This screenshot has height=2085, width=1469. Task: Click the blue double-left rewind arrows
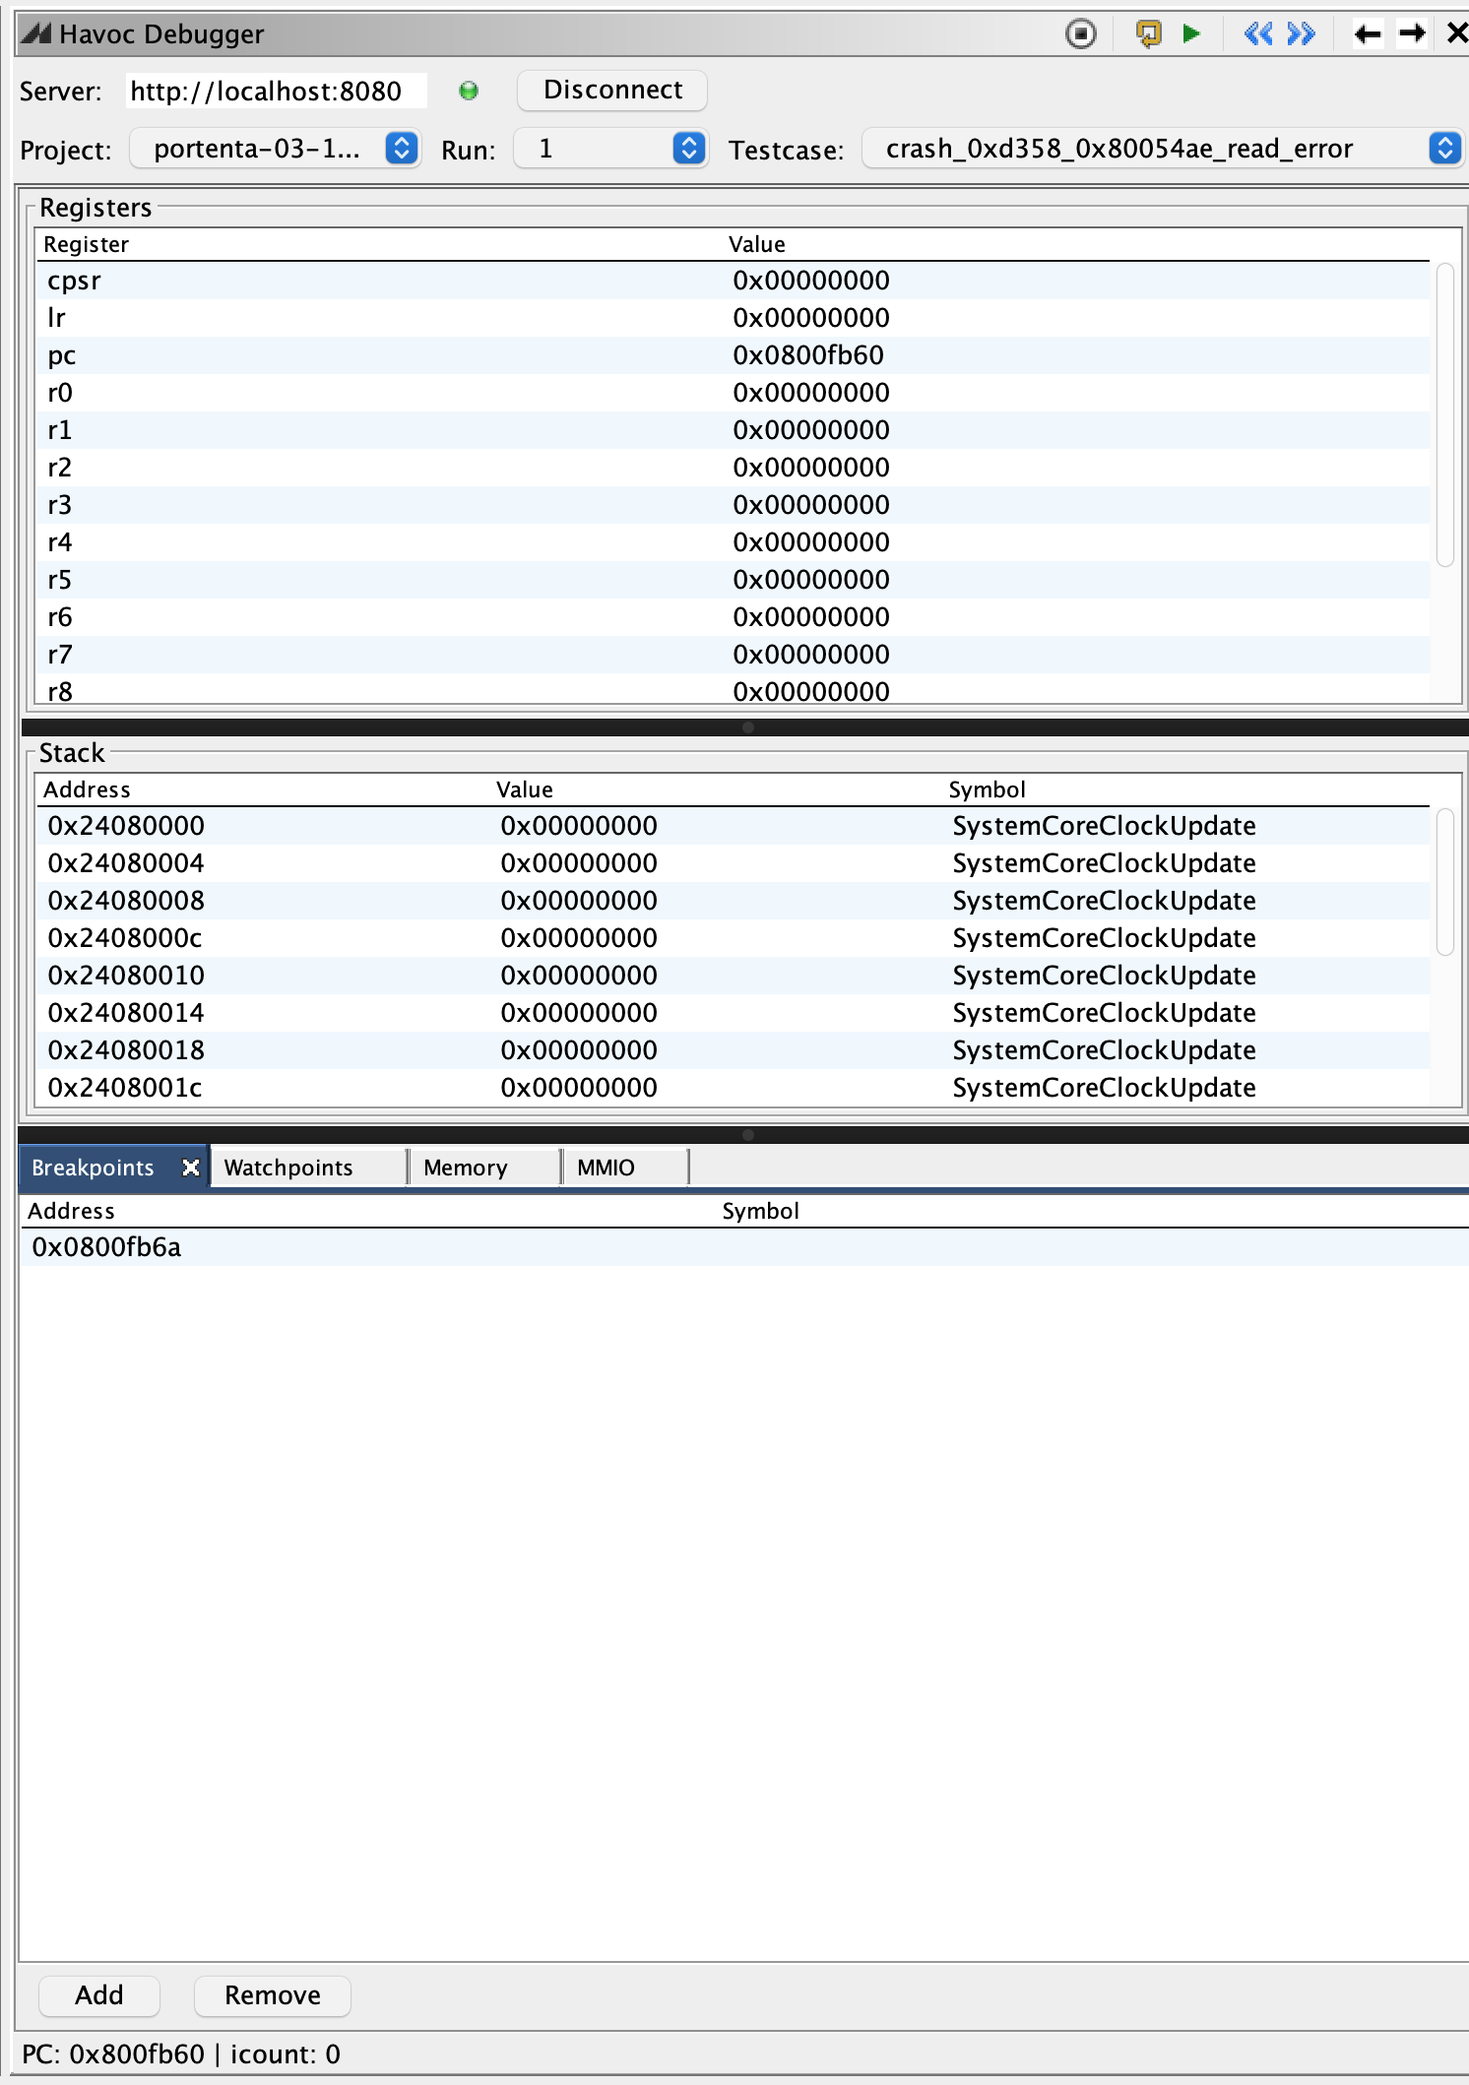tap(1258, 34)
